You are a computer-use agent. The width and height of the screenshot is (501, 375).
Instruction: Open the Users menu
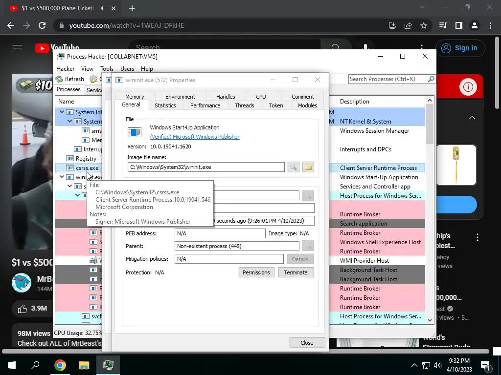tap(127, 68)
